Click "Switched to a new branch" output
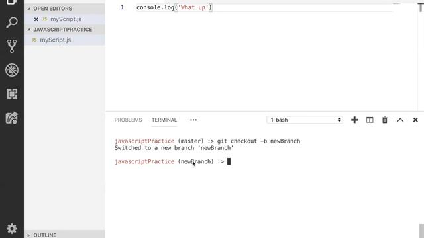The width and height of the screenshot is (424, 238). (x=174, y=148)
